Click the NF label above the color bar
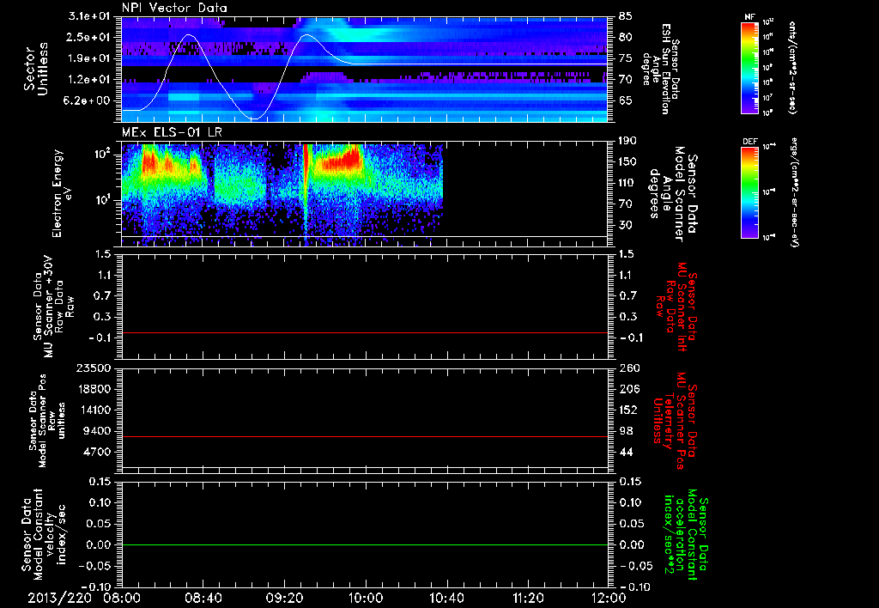This screenshot has width=879, height=608. [749, 17]
